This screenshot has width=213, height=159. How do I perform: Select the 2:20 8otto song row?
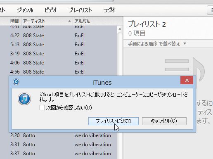tap(59, 135)
